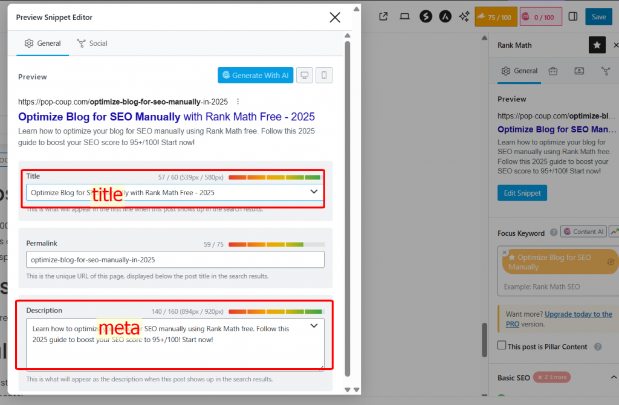Switch to the desktop preview icon
Screen dimensions: 619x405
pos(305,75)
